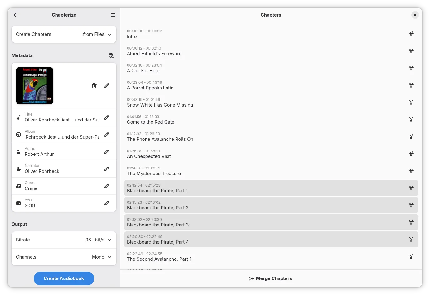This screenshot has height=295, width=430.
Task: Split The Phone Avalanche Rolls On chapter
Action: click(411, 137)
